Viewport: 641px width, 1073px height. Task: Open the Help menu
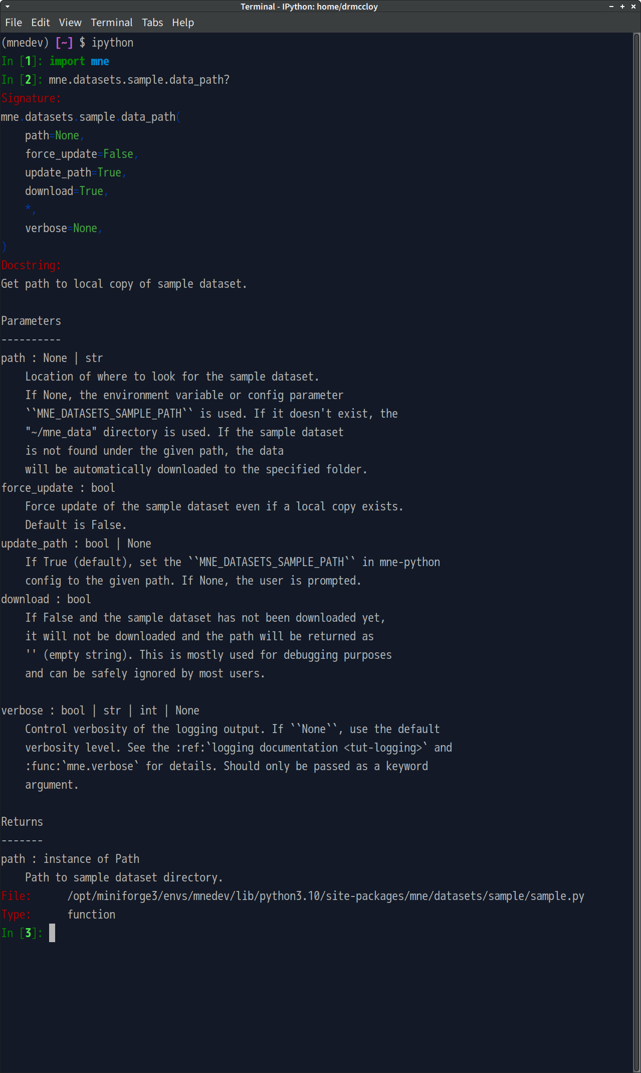coord(182,23)
